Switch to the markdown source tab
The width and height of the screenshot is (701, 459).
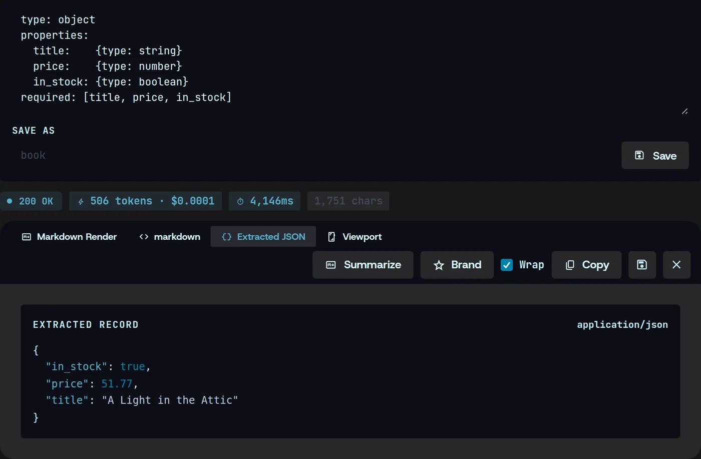point(169,237)
